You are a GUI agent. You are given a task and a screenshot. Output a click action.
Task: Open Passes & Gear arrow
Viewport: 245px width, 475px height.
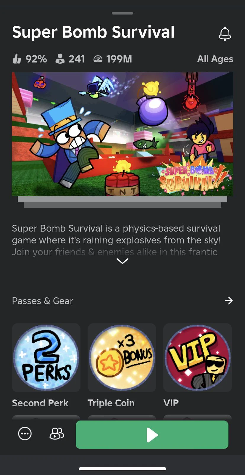click(229, 301)
